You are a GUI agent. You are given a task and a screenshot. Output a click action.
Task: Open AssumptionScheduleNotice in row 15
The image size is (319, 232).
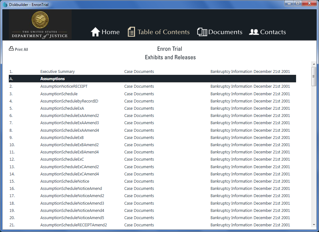(x=65, y=181)
